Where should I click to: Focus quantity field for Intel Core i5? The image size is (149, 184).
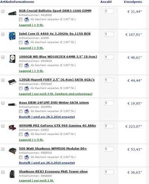pyautogui.click(x=109, y=34)
